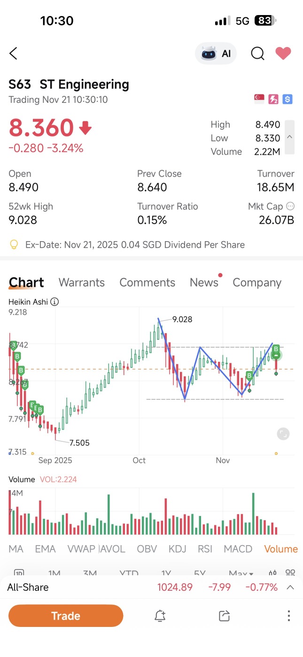Tap the search magnifier icon

[x=257, y=54]
